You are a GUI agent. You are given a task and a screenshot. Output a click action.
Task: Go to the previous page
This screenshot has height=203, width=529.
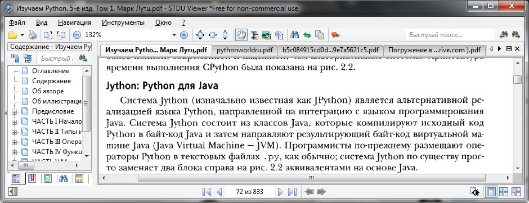coord(219,192)
